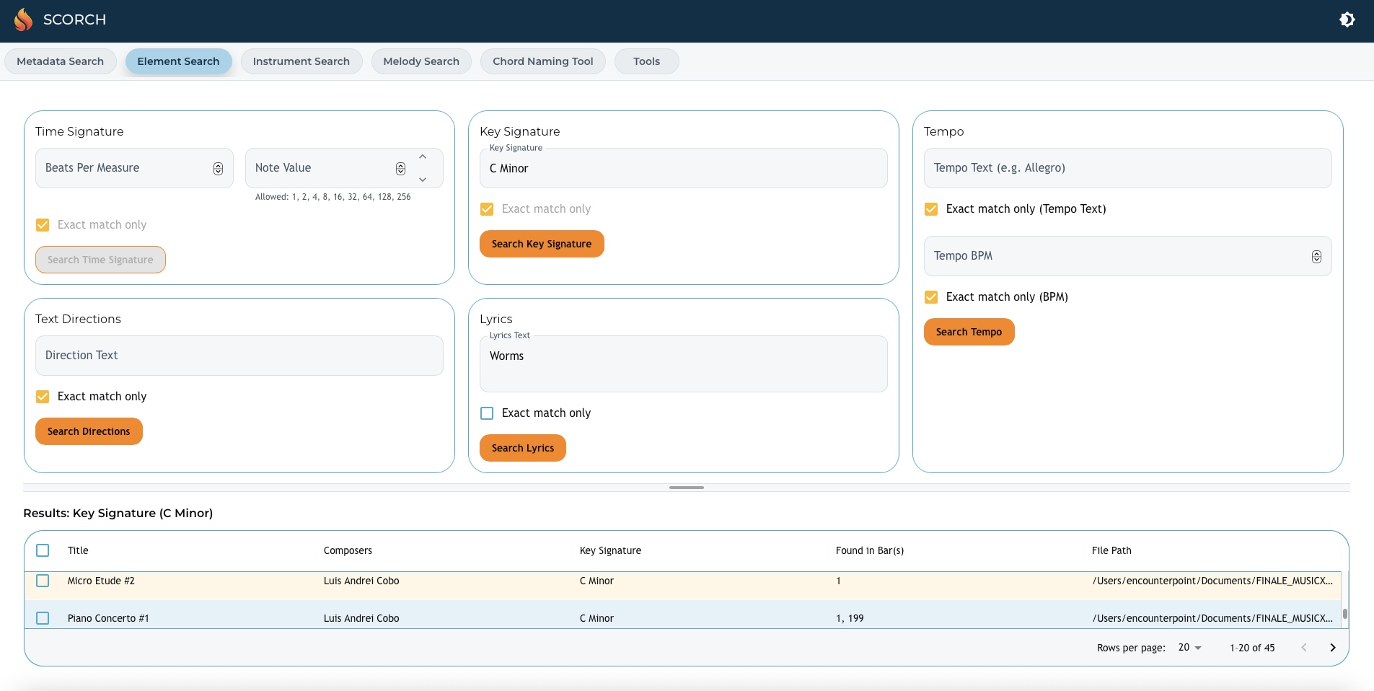Switch to the Melody Search tab
Image resolution: width=1374 pixels, height=691 pixels.
421,61
